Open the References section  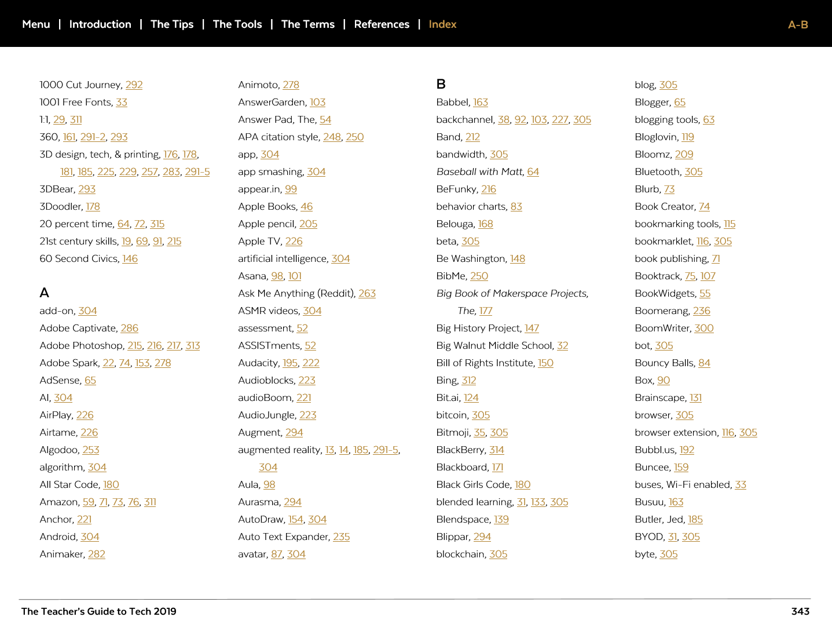pyautogui.click(x=382, y=24)
